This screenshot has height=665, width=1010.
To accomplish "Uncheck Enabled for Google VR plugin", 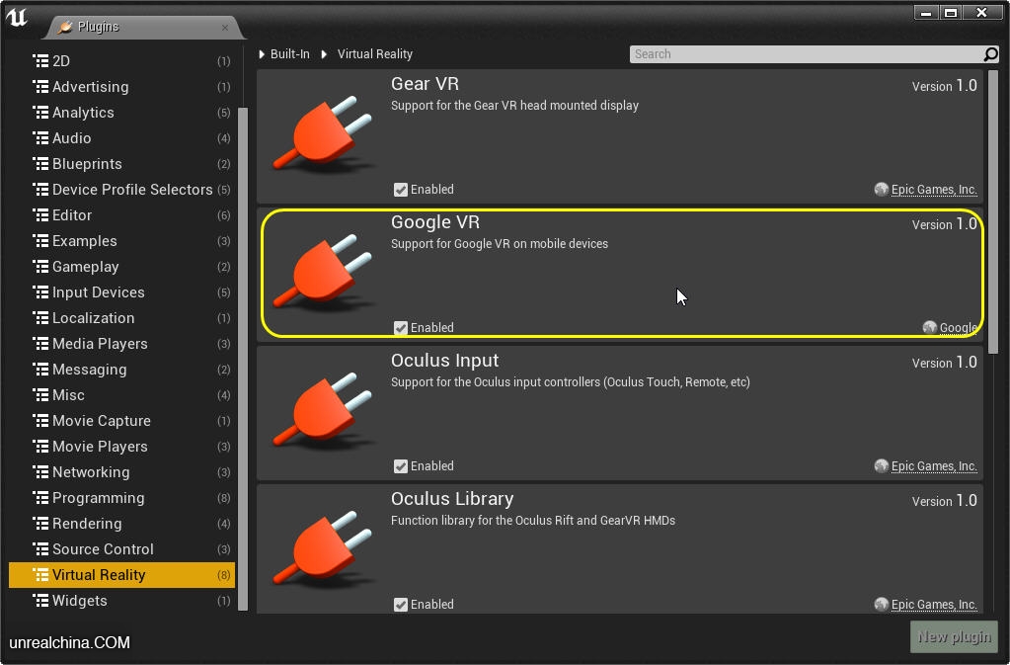I will 401,328.
